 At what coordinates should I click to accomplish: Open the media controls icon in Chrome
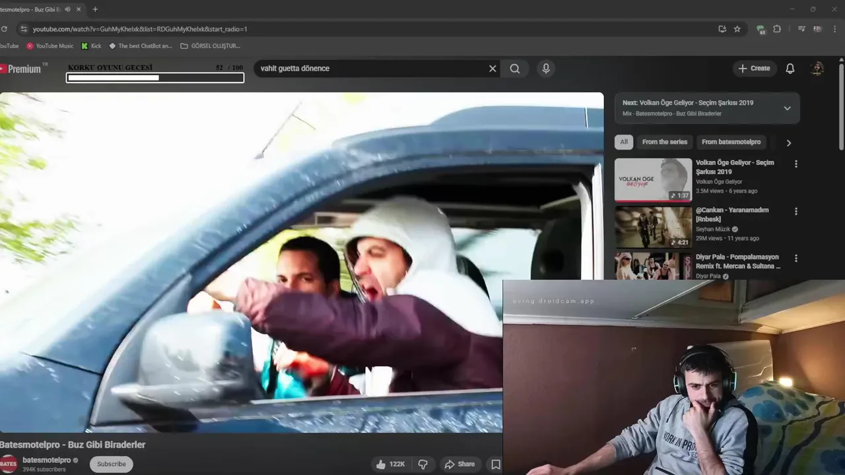click(x=801, y=29)
